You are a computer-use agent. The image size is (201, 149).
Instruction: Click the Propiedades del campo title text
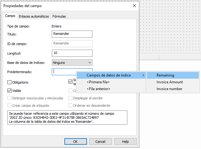23,6
